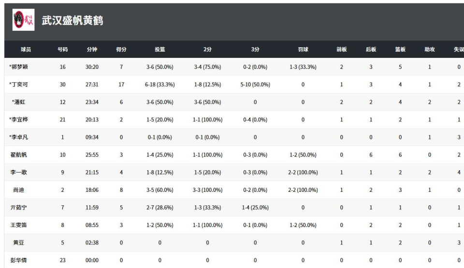Image resolution: width=464 pixels, height=268 pixels.
Task: Click player name 李一歌
Action: (19, 173)
